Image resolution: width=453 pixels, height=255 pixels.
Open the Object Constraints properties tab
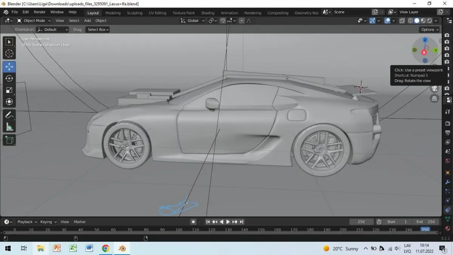(448, 210)
